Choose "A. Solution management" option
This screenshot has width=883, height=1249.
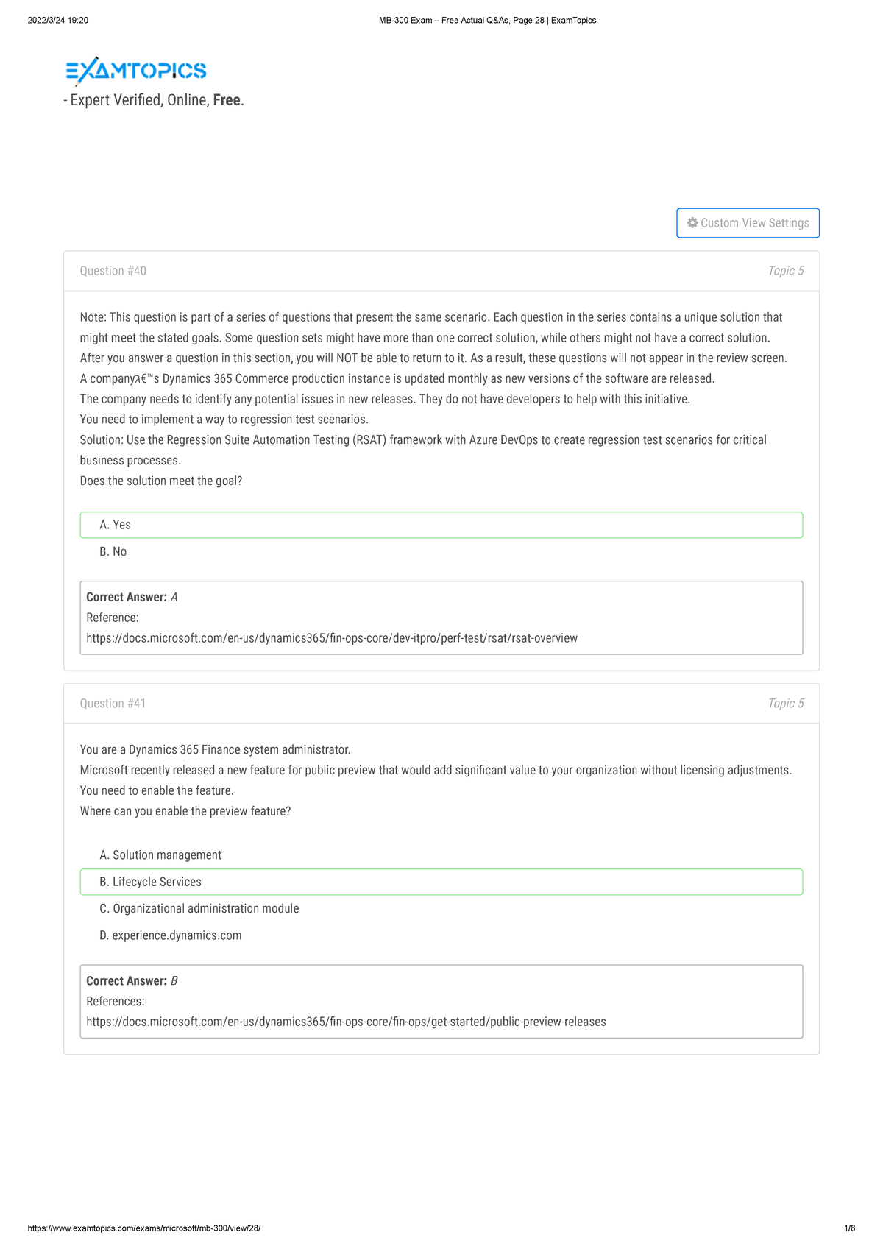pyautogui.click(x=160, y=855)
